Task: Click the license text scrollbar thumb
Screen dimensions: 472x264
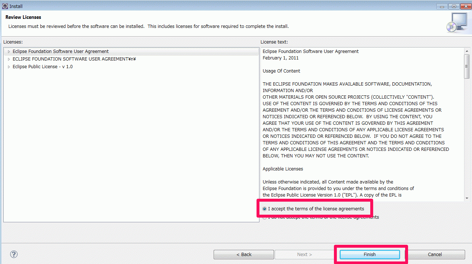Action: tap(467, 66)
